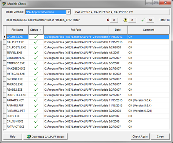Select the CALMET.EXE file name cell

click(17, 37)
